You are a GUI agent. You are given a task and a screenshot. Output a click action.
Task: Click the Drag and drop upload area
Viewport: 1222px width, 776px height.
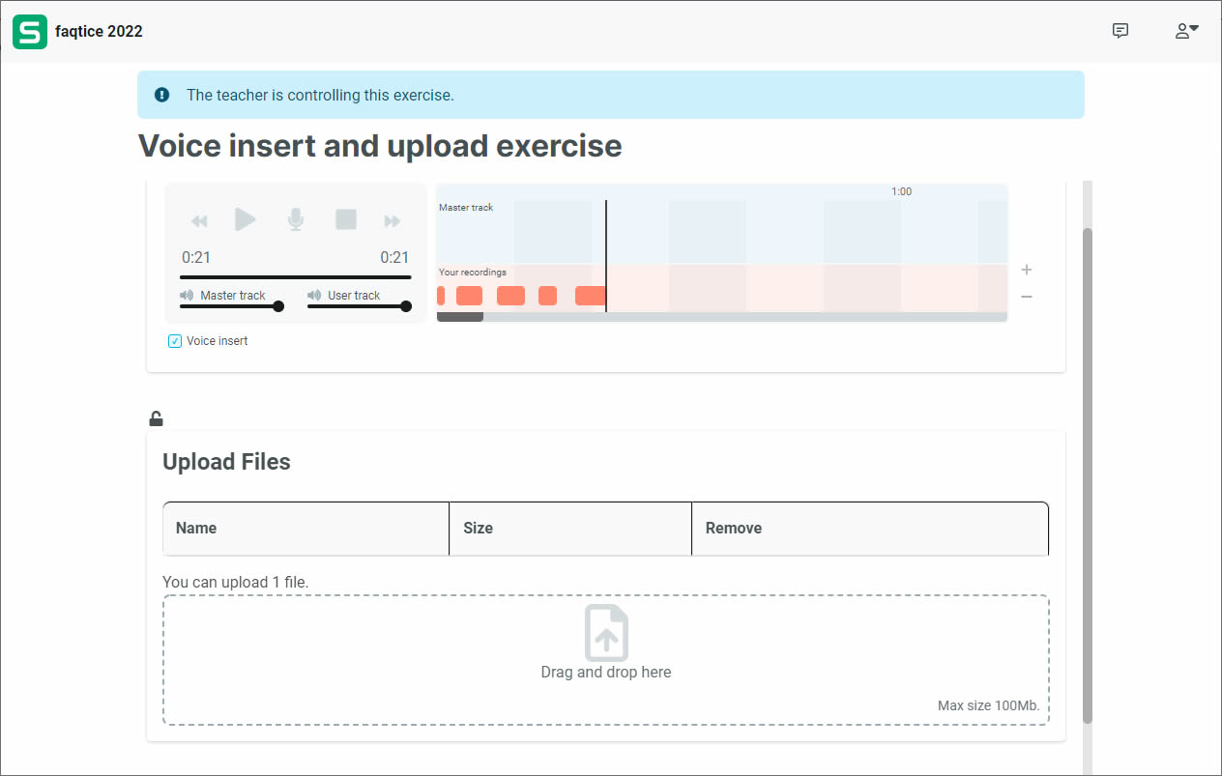(x=605, y=659)
